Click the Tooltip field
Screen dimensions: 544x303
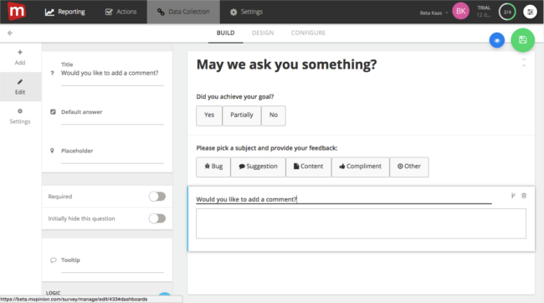point(112,264)
